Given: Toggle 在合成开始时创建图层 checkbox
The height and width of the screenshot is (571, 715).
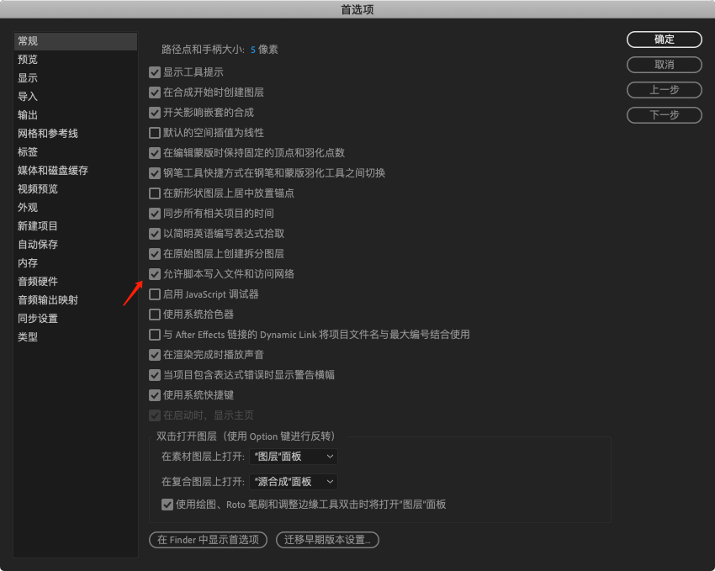Looking at the screenshot, I should (x=155, y=93).
